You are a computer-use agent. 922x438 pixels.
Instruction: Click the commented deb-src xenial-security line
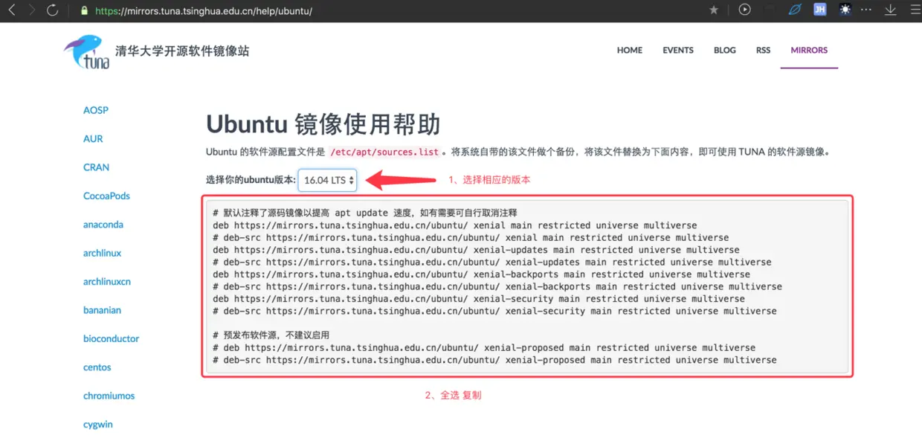[x=494, y=311]
